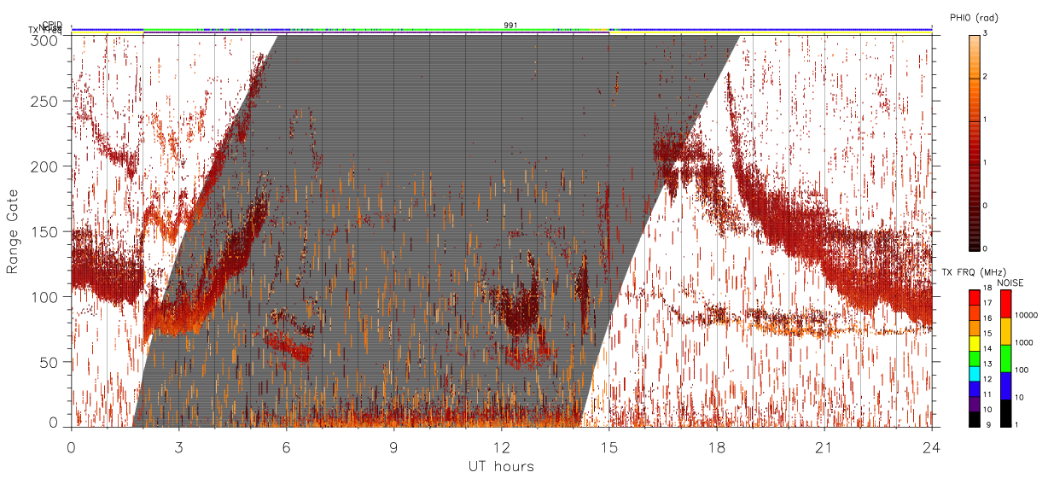Click the Range Gate axis title
Viewport: 1048px width, 484px height.
[13, 232]
